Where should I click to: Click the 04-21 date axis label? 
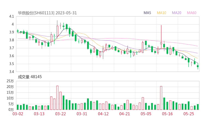(x=124, y=114)
